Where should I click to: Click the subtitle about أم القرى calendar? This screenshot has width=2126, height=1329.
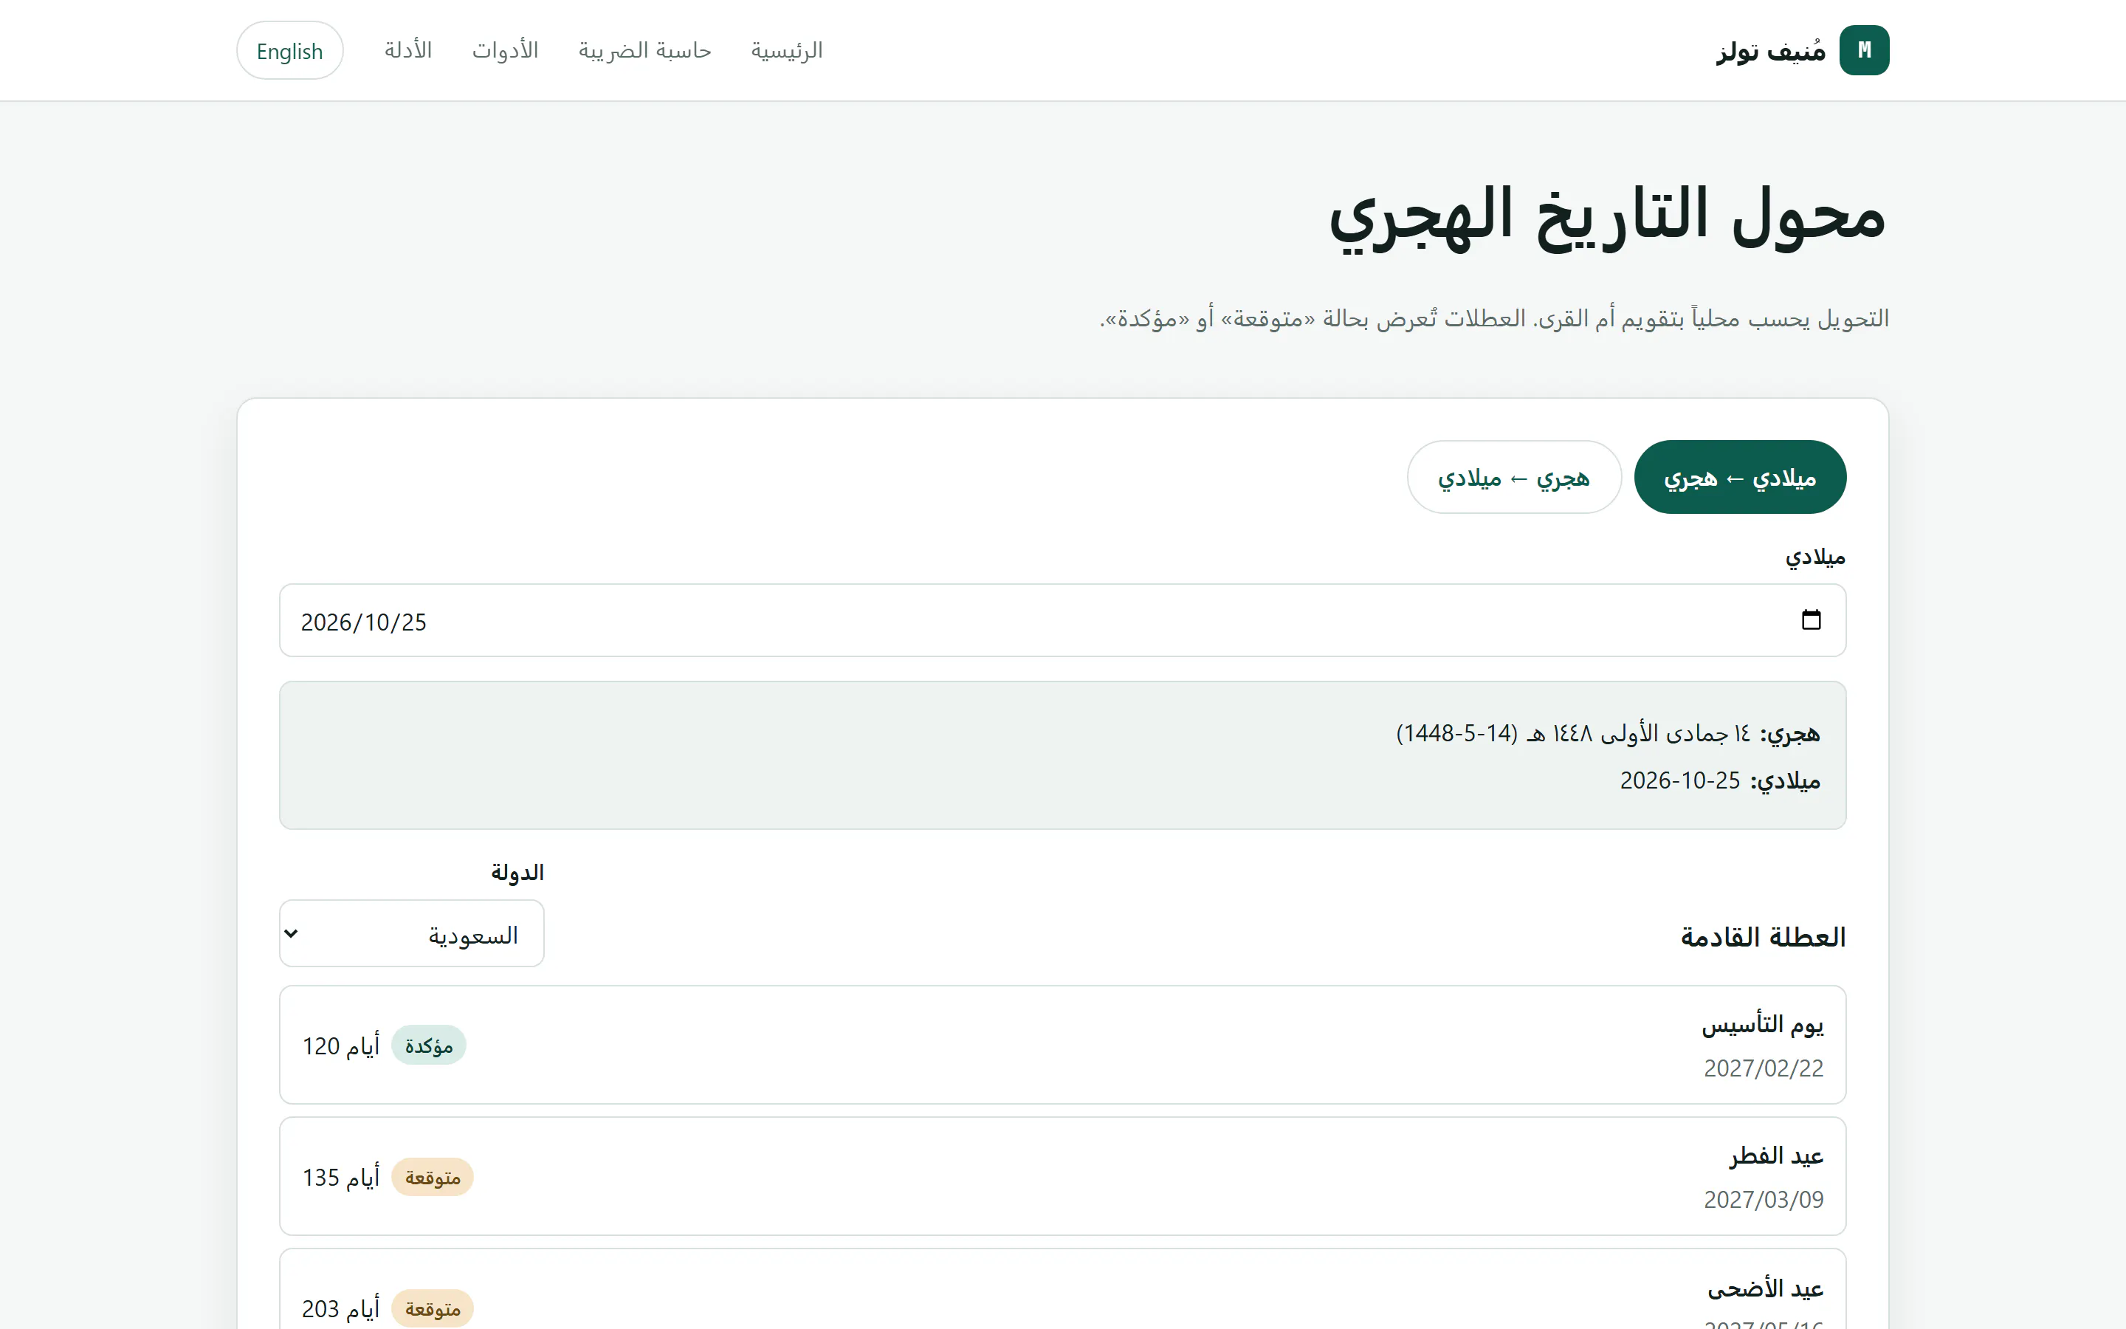[x=1493, y=318]
